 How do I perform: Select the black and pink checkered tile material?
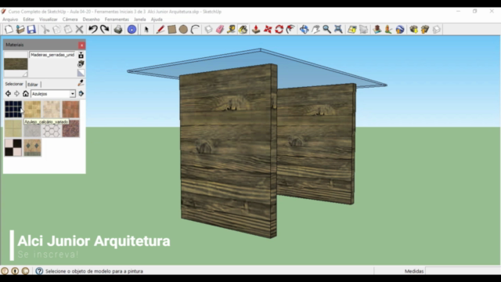13,147
